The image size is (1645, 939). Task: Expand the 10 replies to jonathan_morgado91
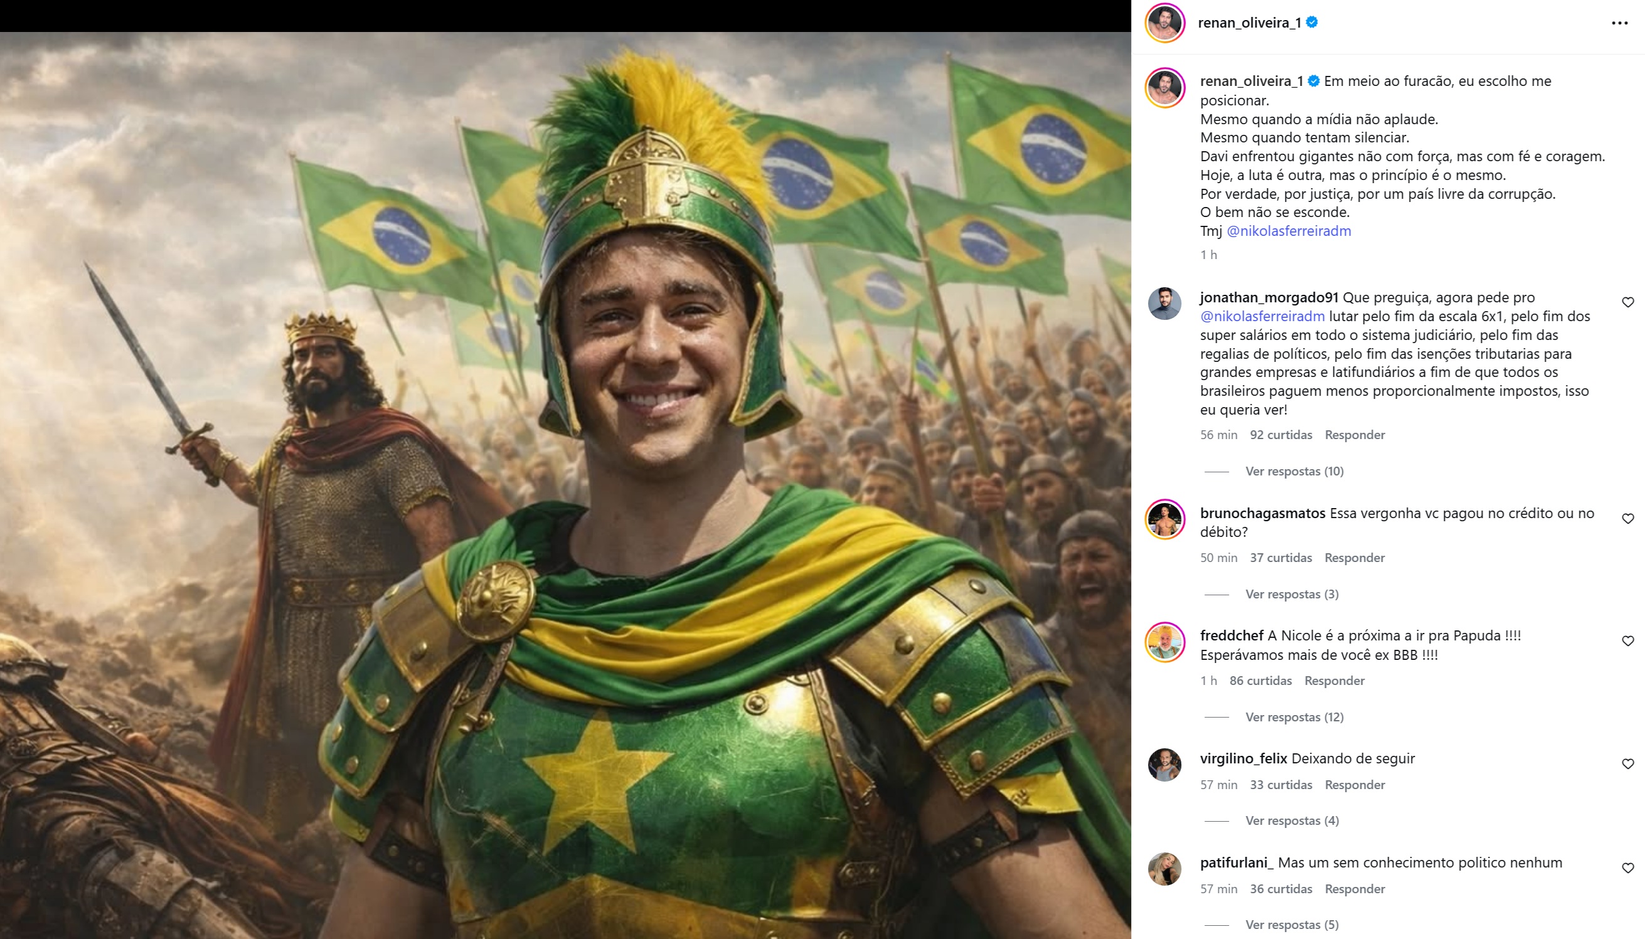click(1294, 472)
